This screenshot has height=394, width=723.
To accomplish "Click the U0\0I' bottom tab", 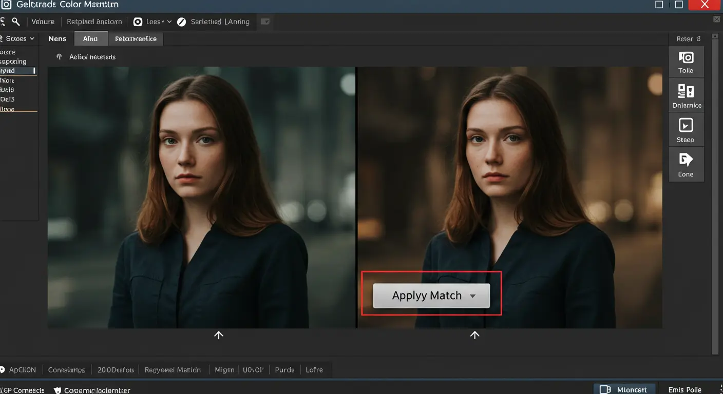I will (253, 369).
